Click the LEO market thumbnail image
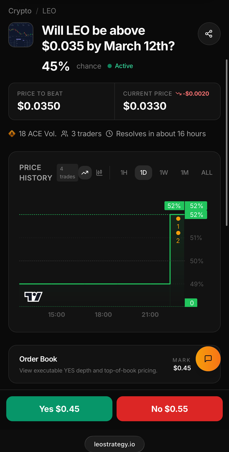This screenshot has width=229, height=452. 21,35
